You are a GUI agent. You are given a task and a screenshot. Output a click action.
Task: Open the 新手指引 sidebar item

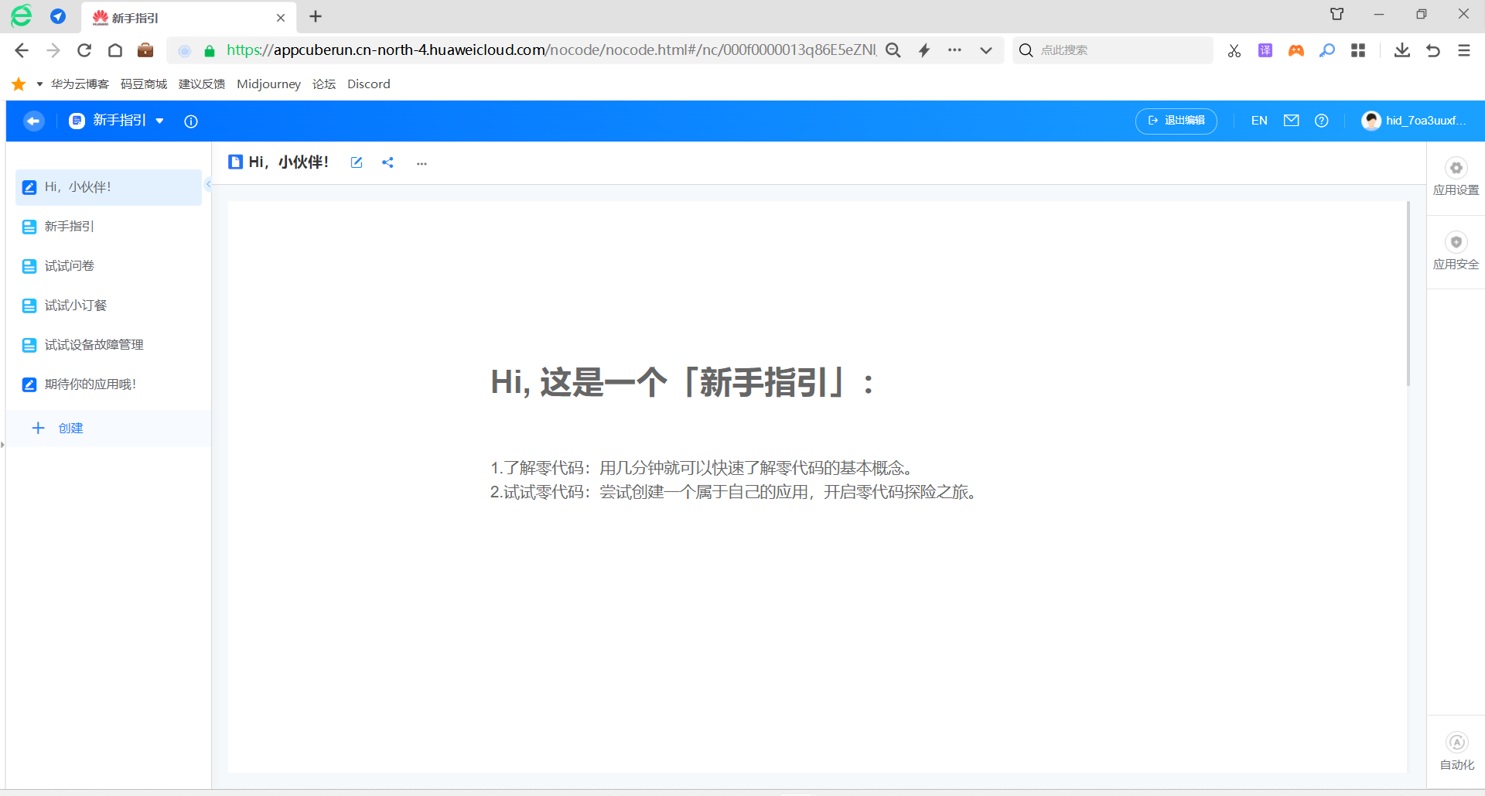click(108, 227)
